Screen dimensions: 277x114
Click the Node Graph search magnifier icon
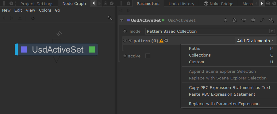coord(110,18)
